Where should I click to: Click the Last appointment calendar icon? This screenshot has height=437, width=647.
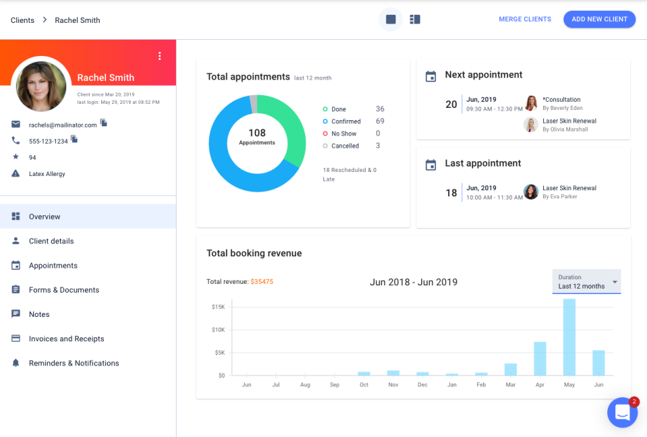(x=431, y=165)
